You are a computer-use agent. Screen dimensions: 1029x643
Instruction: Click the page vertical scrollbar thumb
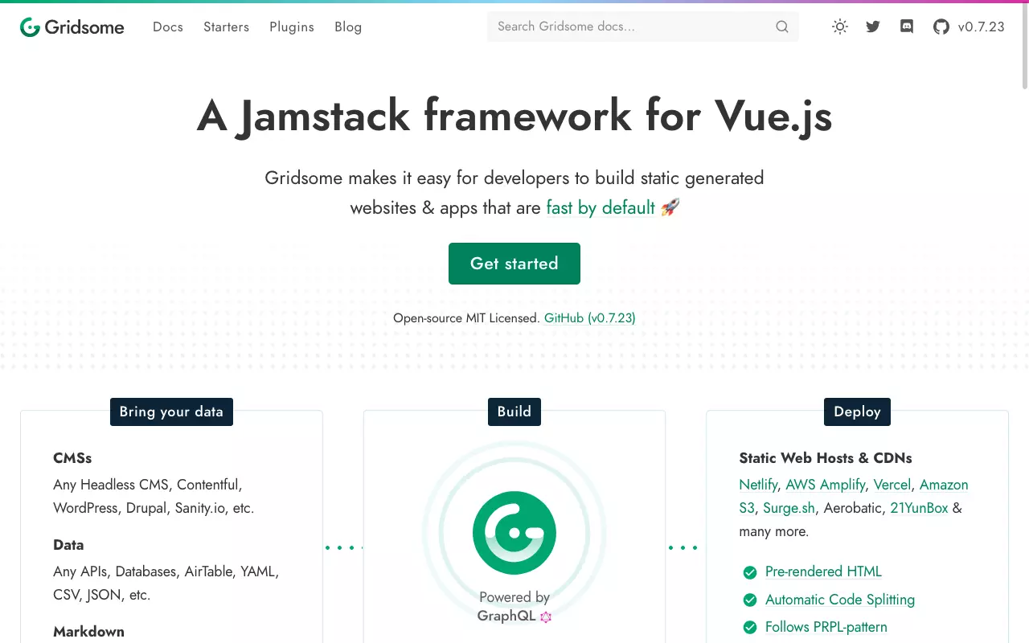pos(1024,44)
